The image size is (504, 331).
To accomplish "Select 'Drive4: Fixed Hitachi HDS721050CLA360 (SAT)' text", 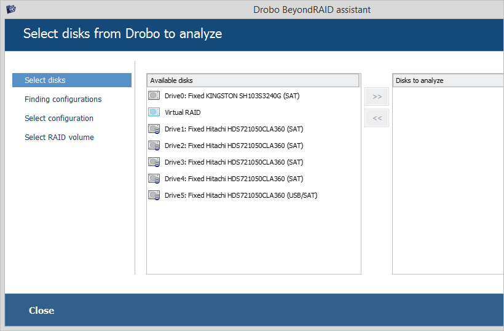I will 234,179.
